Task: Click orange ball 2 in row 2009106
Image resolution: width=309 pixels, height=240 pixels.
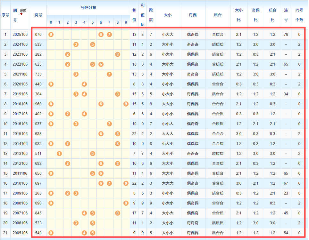Action: coord(68,193)
